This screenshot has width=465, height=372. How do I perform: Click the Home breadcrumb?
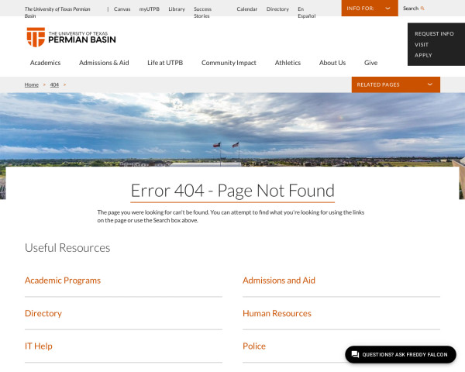[x=32, y=84]
